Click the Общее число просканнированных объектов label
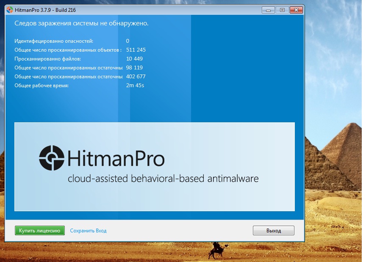The height and width of the screenshot is (262, 366). (x=68, y=50)
